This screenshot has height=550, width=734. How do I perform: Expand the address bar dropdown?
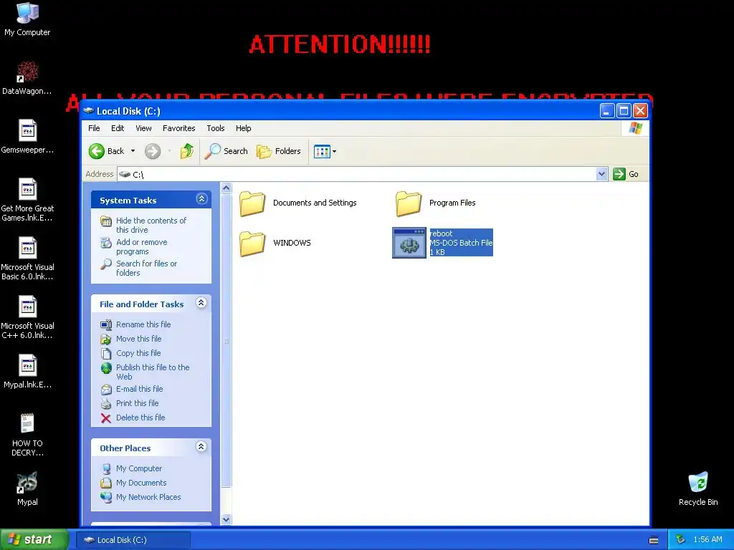click(x=602, y=175)
